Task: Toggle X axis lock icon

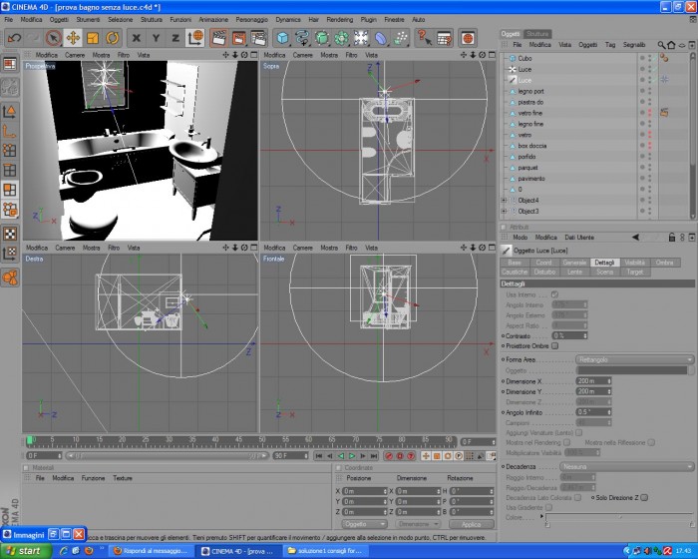Action: click(137, 38)
